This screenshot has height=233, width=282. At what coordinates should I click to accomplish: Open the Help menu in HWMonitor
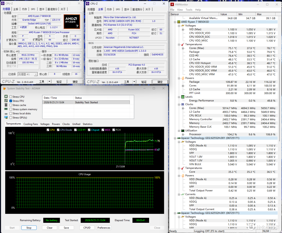click(198, 10)
